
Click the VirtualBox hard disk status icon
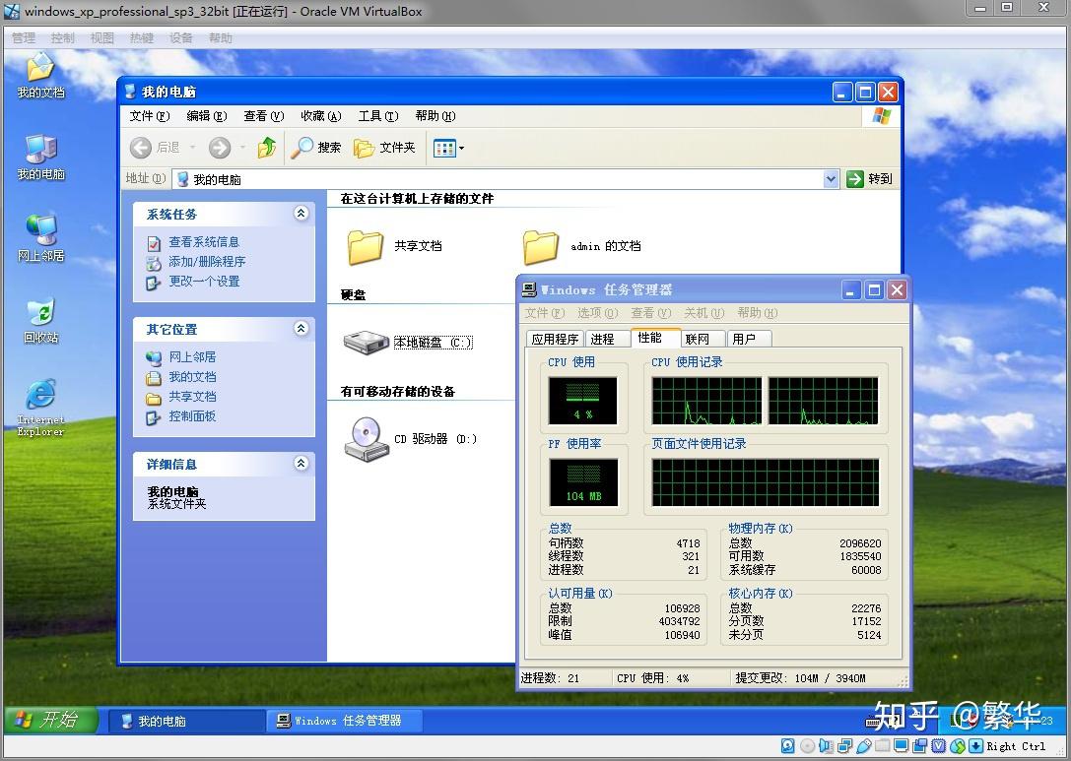pyautogui.click(x=787, y=746)
